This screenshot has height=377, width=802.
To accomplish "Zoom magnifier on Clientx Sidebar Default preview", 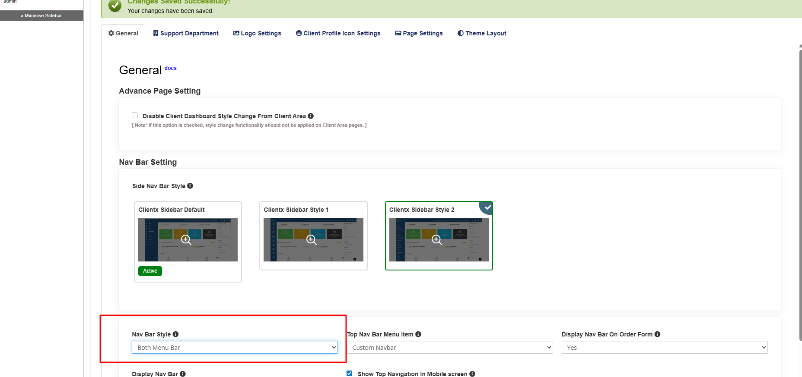I will point(186,240).
